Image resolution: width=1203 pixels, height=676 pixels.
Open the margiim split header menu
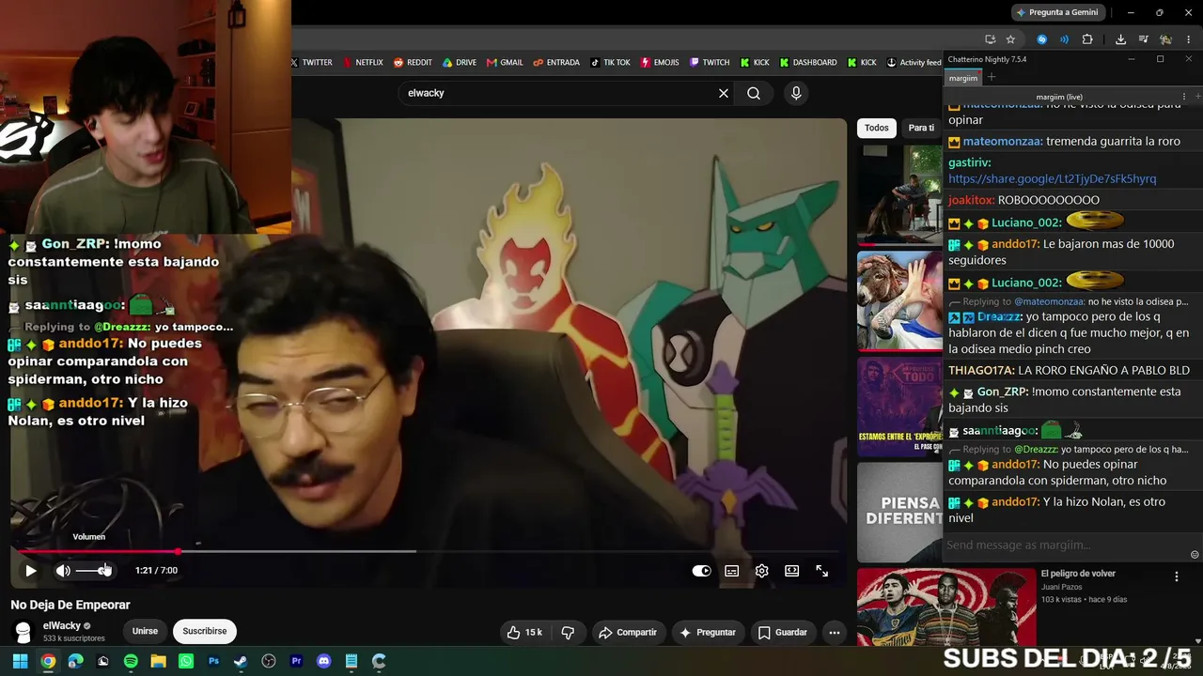[x=1183, y=97]
